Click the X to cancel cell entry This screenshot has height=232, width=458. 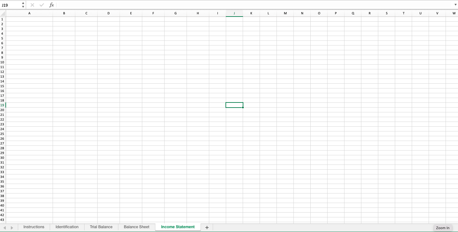pyautogui.click(x=32, y=5)
